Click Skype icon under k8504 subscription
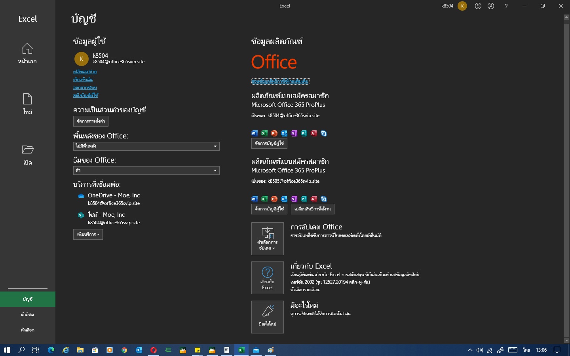Screen dimensions: 570x356 point(324,133)
